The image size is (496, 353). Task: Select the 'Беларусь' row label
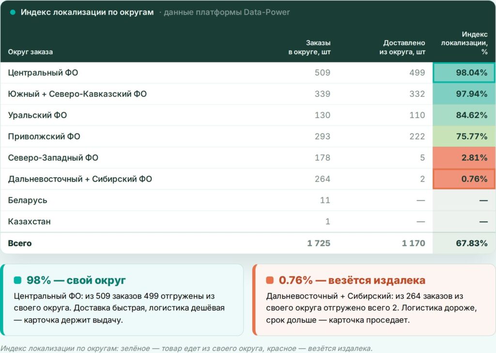(x=28, y=200)
